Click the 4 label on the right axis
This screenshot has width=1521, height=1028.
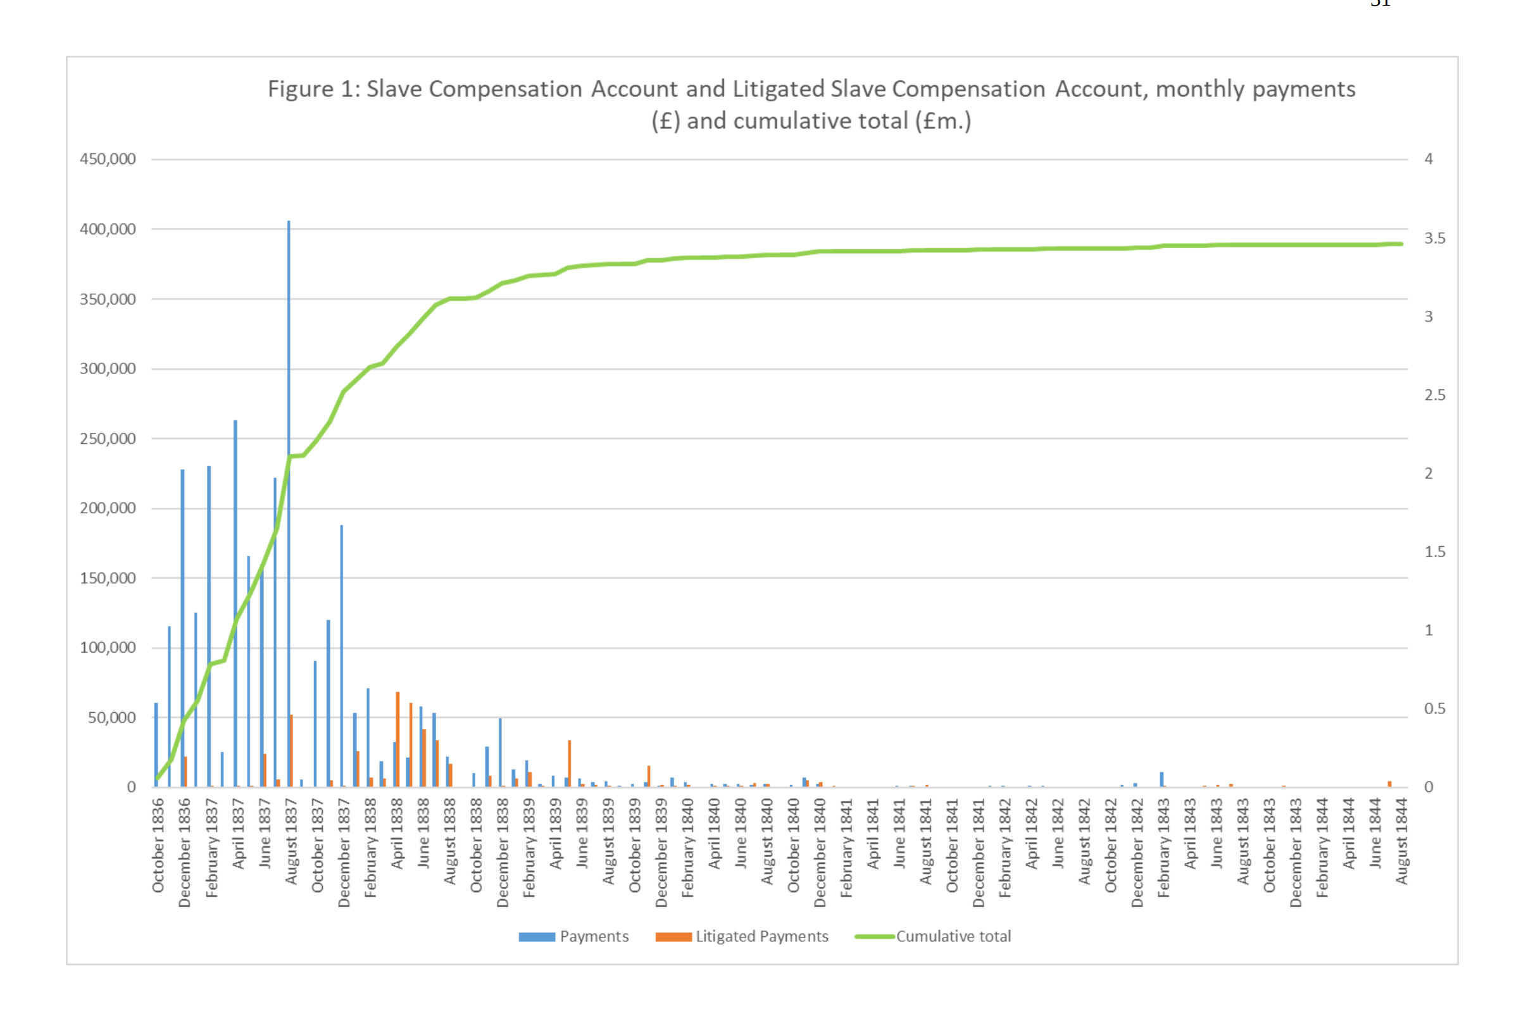(1429, 159)
